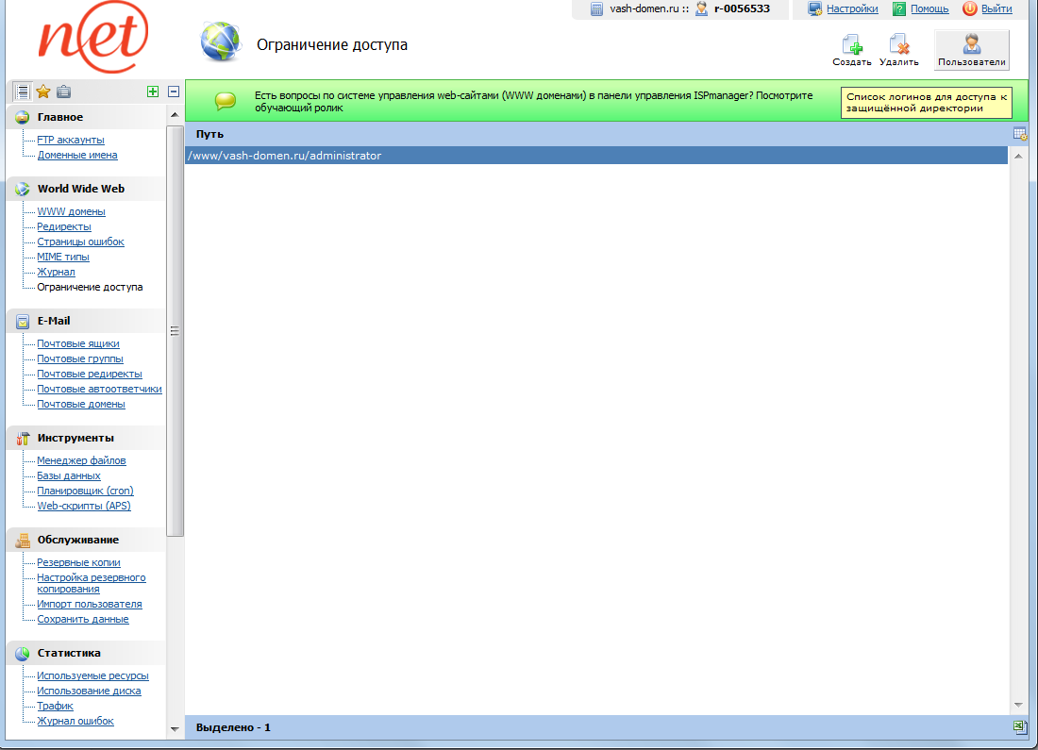
Task: Click the Настройки link at top
Action: [x=851, y=8]
